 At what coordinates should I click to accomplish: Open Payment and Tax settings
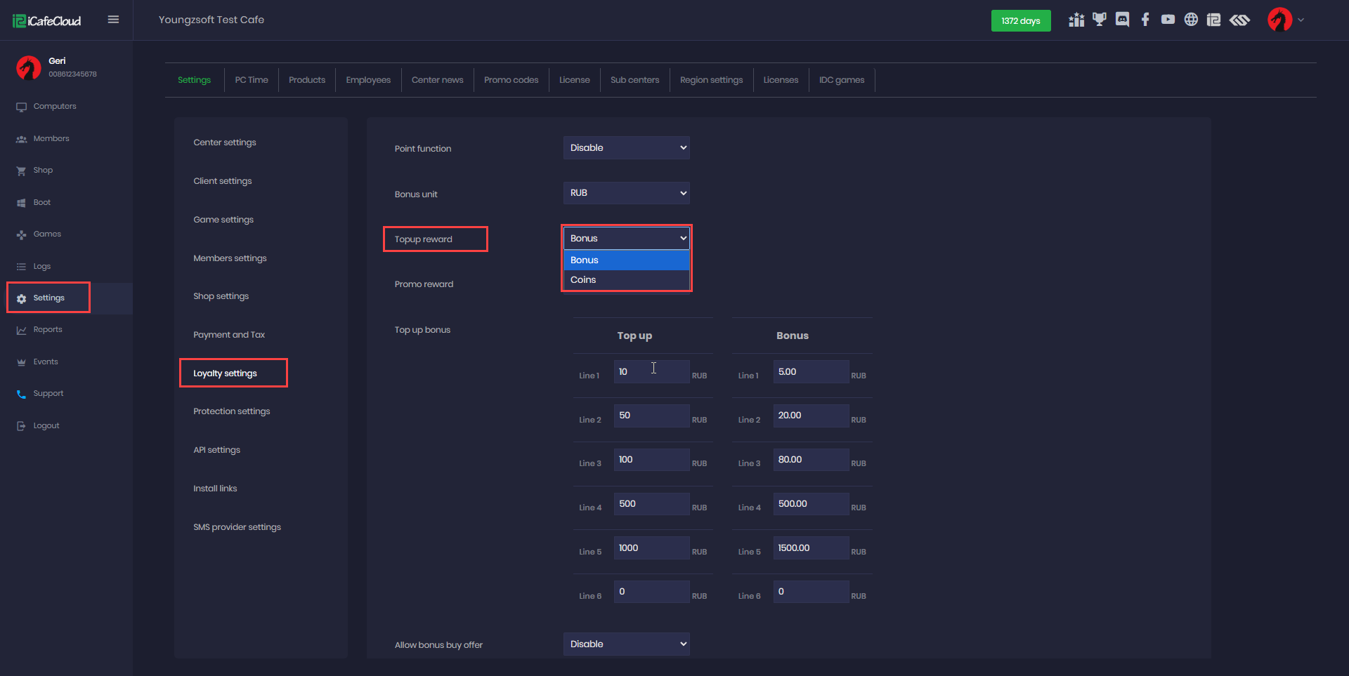point(229,335)
